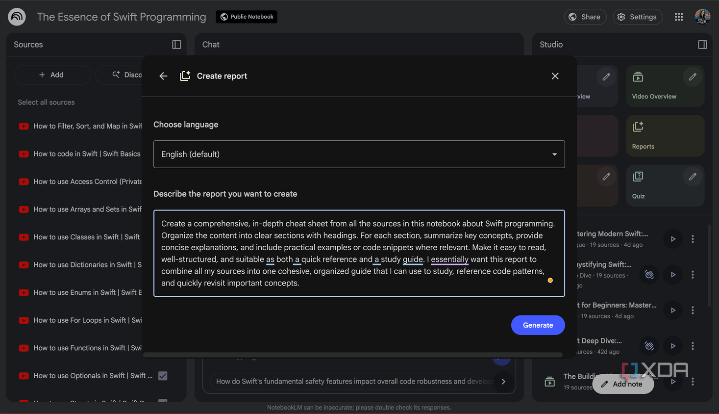Click Add in the Sources panel
Screen dimensions: 719x414
coord(52,75)
